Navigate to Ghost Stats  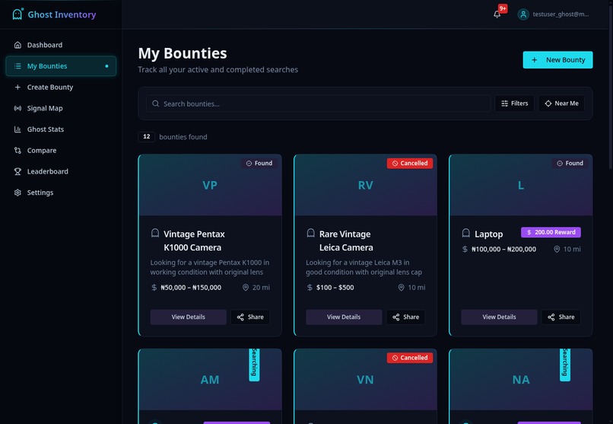click(x=61, y=129)
